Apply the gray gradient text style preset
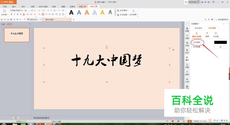 pos(110,12)
